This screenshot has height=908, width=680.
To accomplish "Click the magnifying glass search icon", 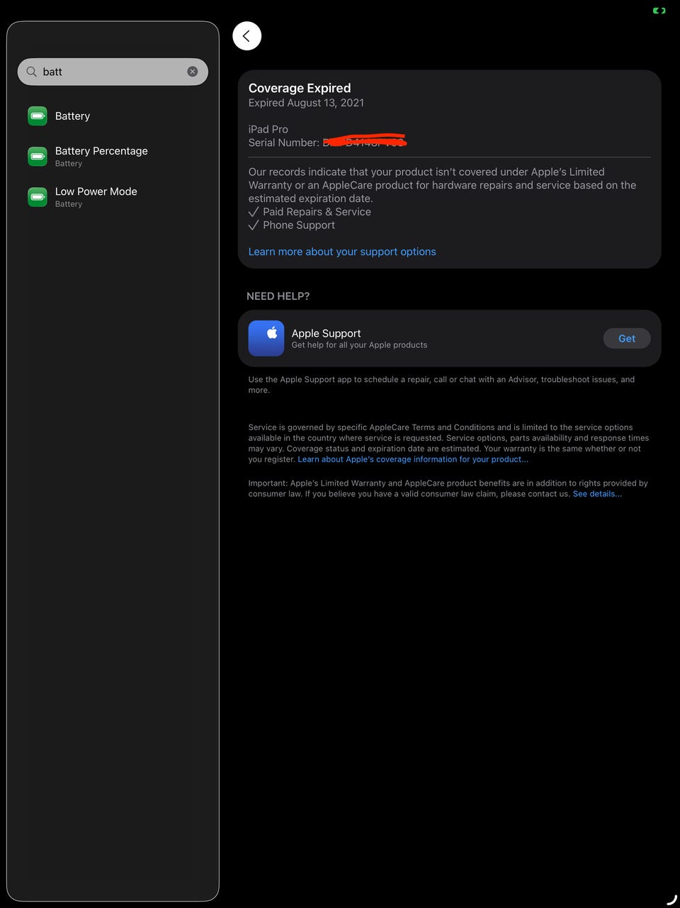I will (31, 72).
